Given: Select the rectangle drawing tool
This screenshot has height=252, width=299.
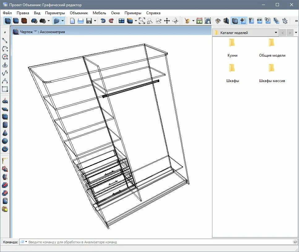Looking at the screenshot, I should [x=5, y=89].
